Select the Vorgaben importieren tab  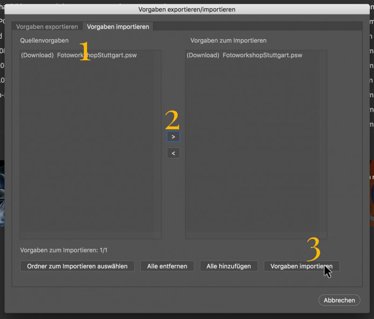[x=118, y=27]
